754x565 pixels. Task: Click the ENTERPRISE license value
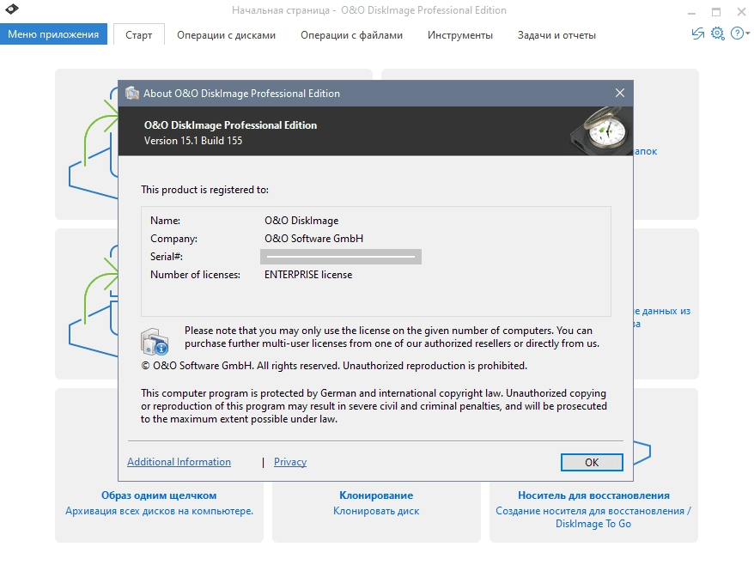coord(308,275)
